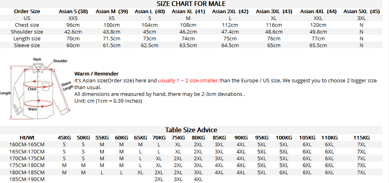Click the "160CM-165CM" height row label

pos(27,145)
